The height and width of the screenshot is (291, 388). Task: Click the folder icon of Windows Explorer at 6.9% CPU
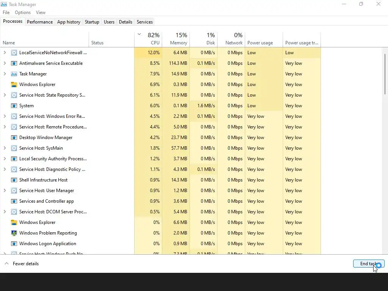pos(14,84)
